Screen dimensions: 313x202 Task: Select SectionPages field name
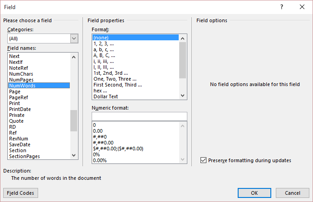click(x=24, y=156)
